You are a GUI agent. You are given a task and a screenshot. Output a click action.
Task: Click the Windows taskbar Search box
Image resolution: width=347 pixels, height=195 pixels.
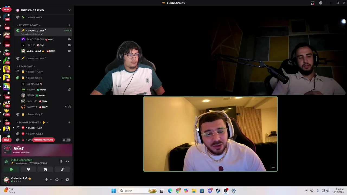138,191
